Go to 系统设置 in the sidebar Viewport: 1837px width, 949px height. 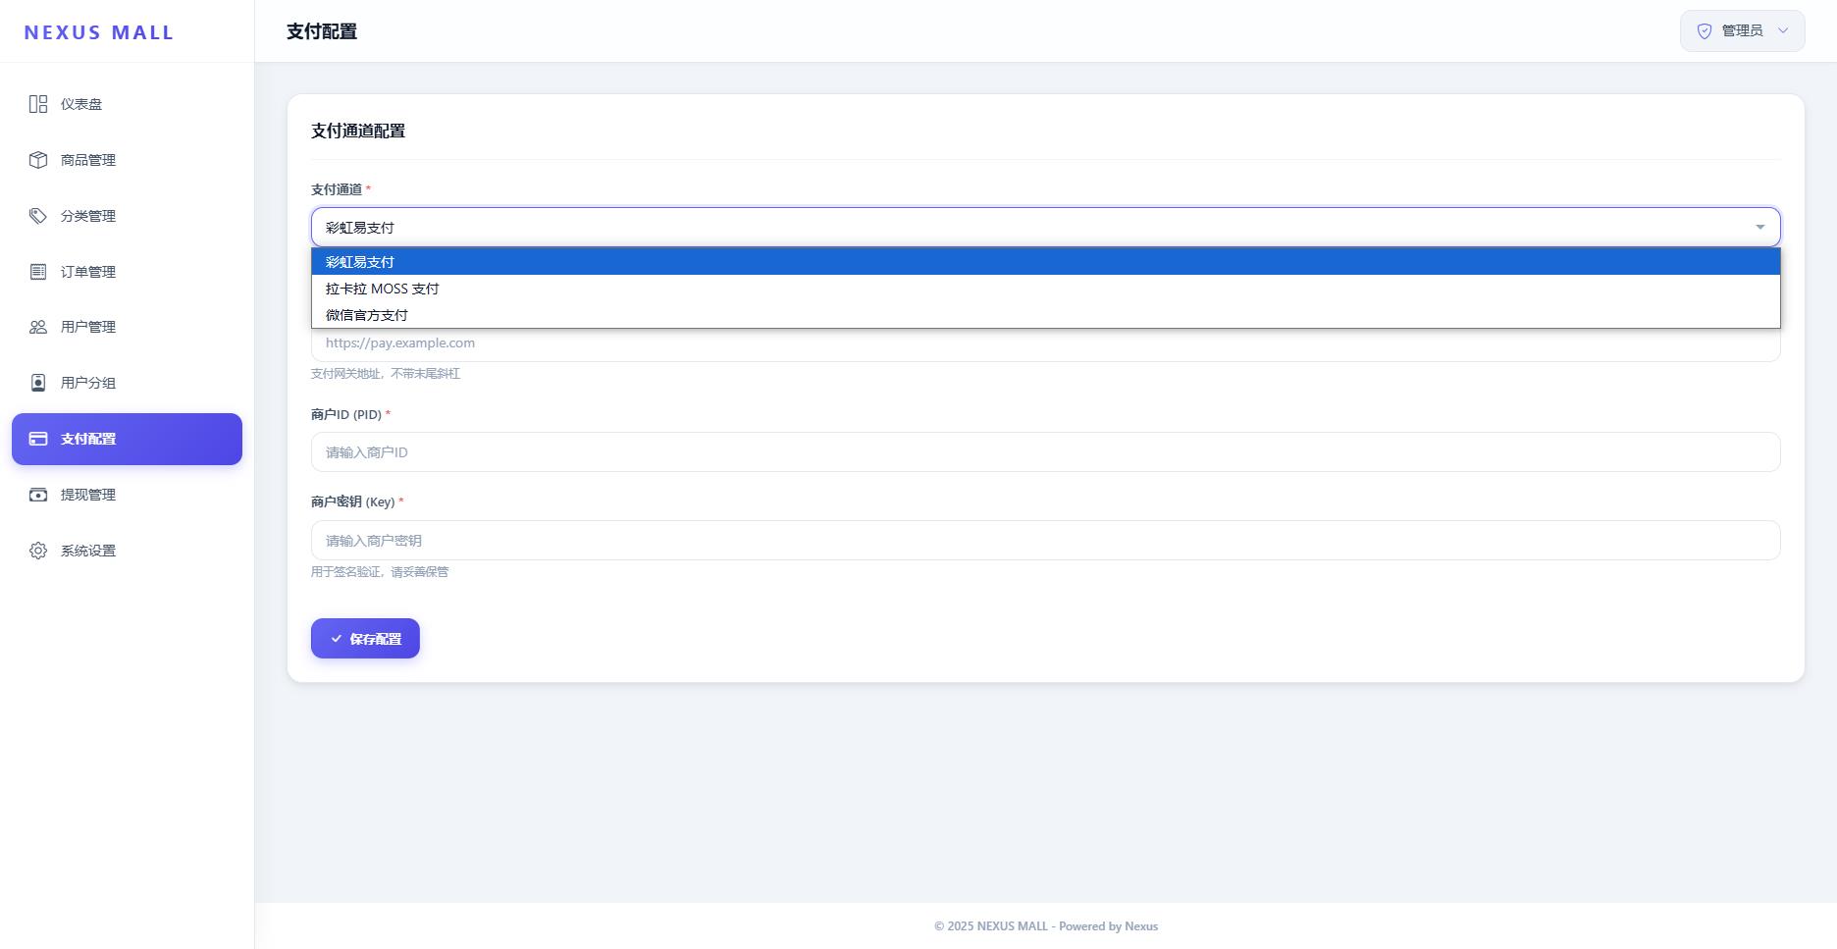88,551
